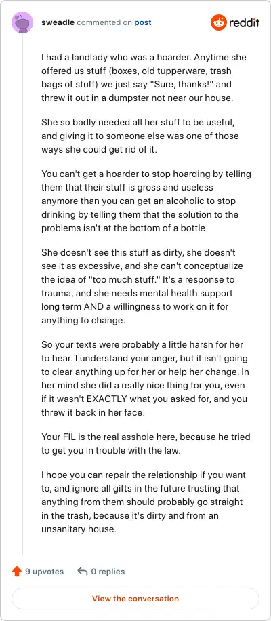Click final paragraph starting "I hope you can repair"
The width and height of the screenshot is (271, 621).
pyautogui.click(x=143, y=502)
